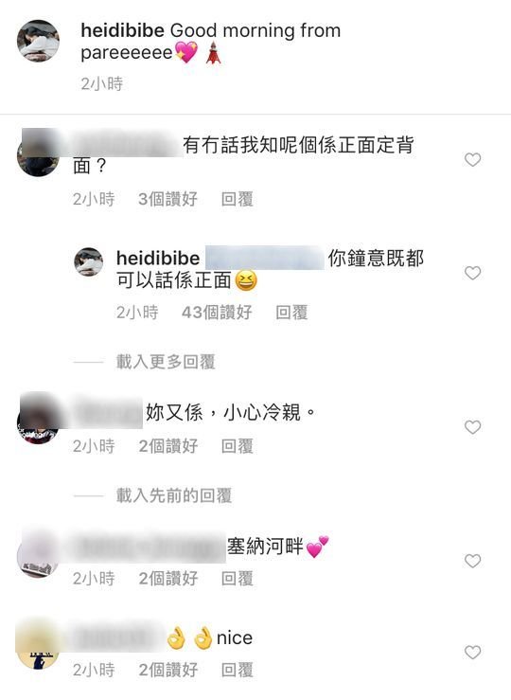Open heidibibe's profile picture at the top

pyautogui.click(x=38, y=41)
